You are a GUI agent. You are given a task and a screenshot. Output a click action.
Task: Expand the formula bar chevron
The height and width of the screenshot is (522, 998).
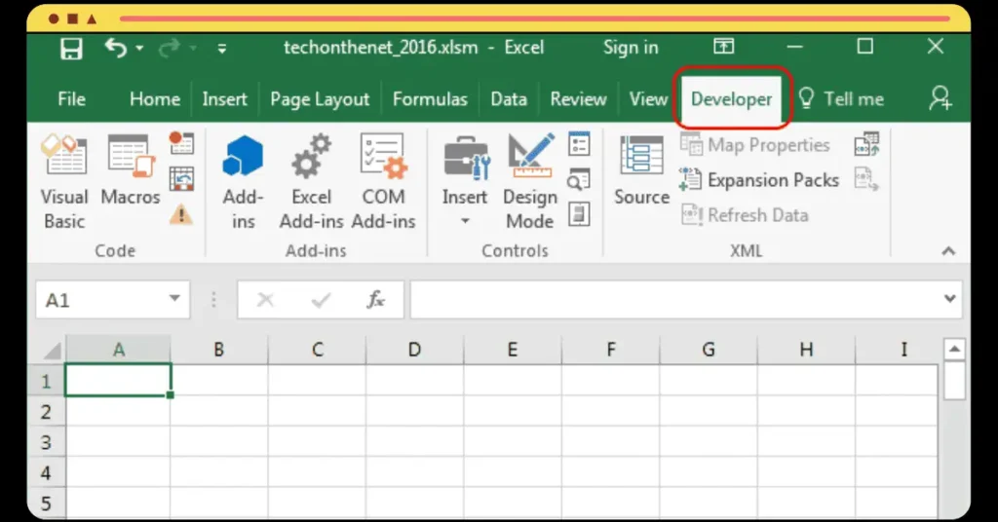[x=950, y=298]
